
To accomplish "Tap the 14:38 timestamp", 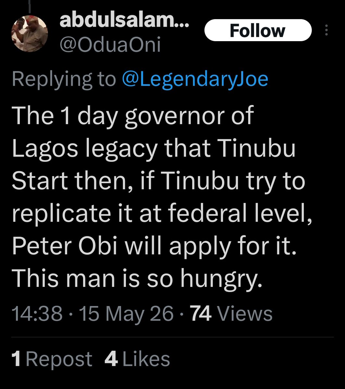I will click(x=37, y=314).
